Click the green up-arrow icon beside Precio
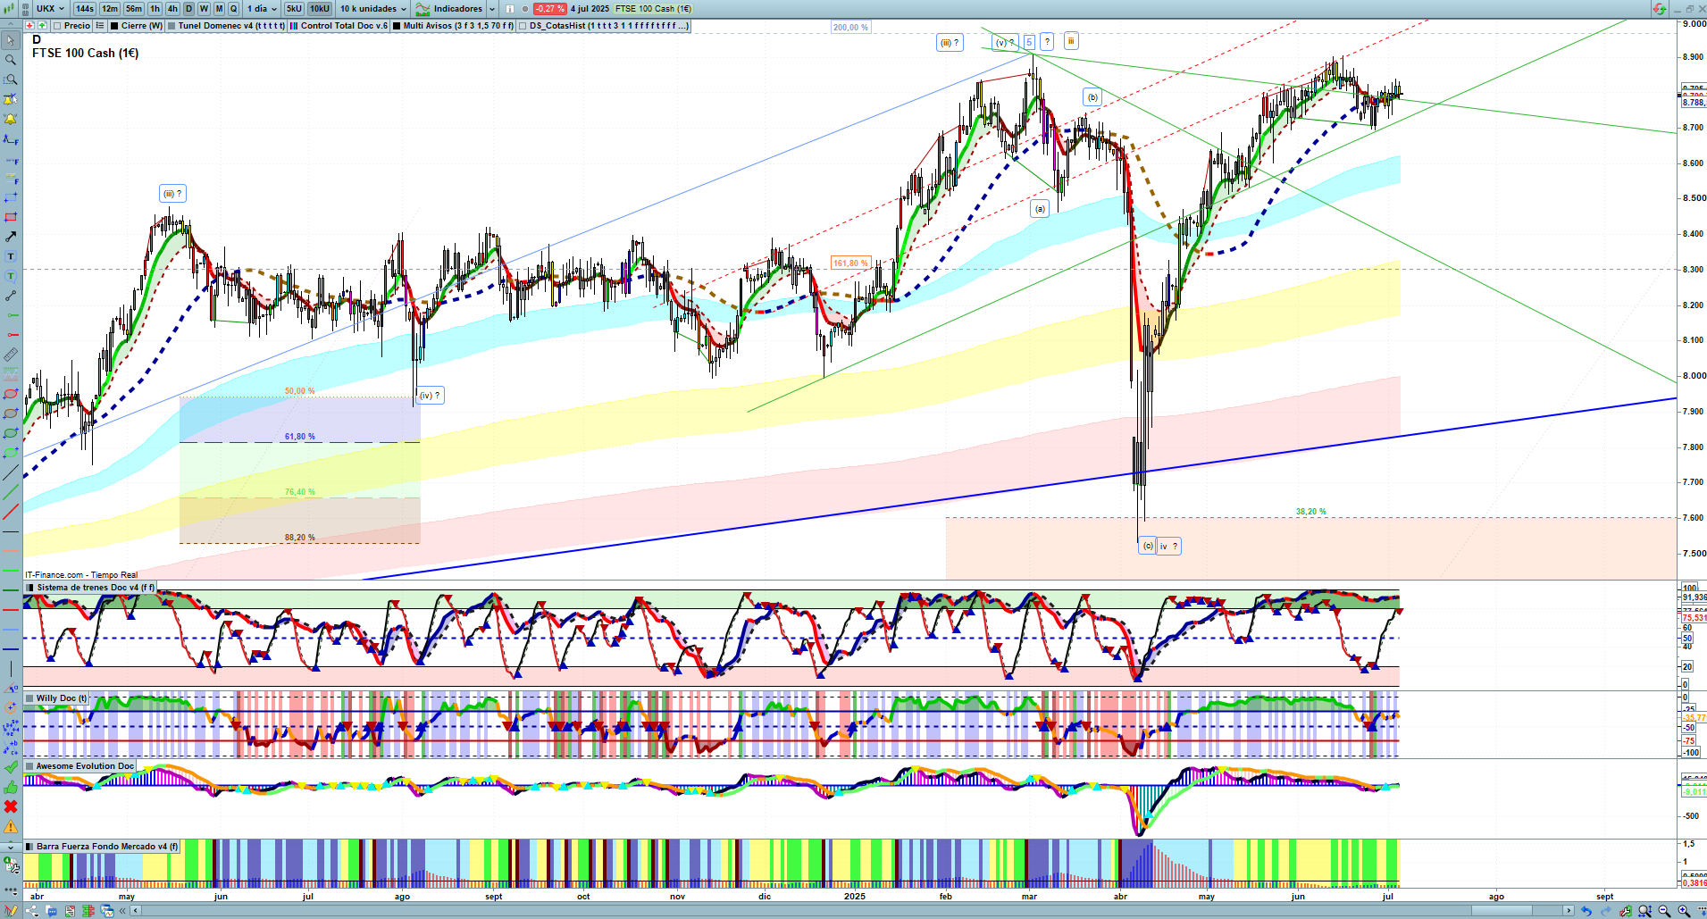 pyautogui.click(x=42, y=26)
